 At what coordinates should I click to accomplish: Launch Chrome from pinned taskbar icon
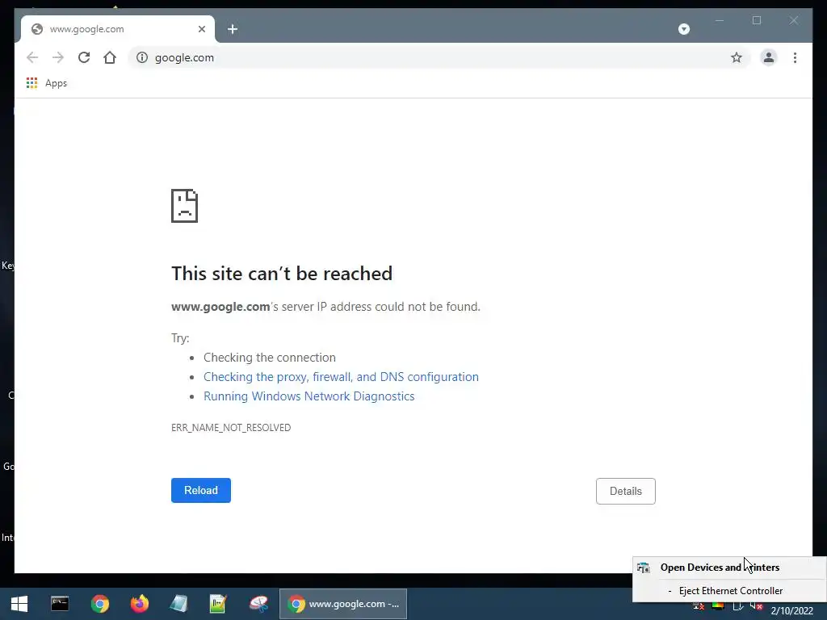99,604
